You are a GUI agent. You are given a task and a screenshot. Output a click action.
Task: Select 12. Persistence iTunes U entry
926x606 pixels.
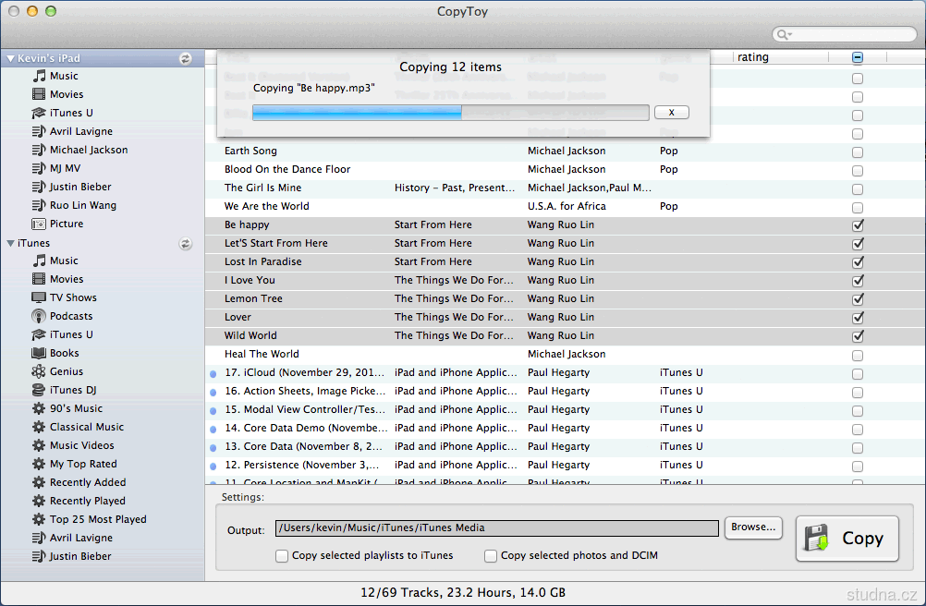(565, 465)
